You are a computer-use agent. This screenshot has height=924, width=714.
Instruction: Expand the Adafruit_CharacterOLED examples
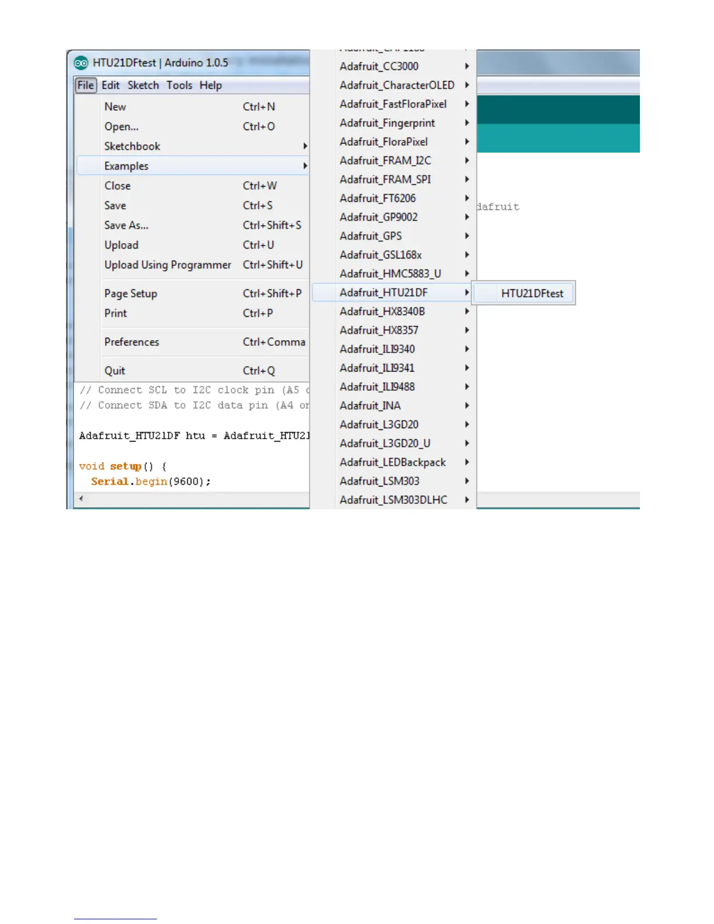click(394, 85)
